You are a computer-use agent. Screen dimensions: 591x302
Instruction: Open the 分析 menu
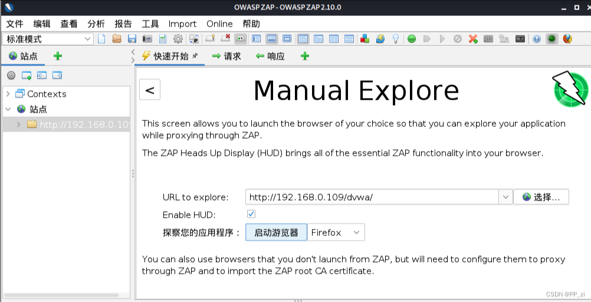pos(96,24)
